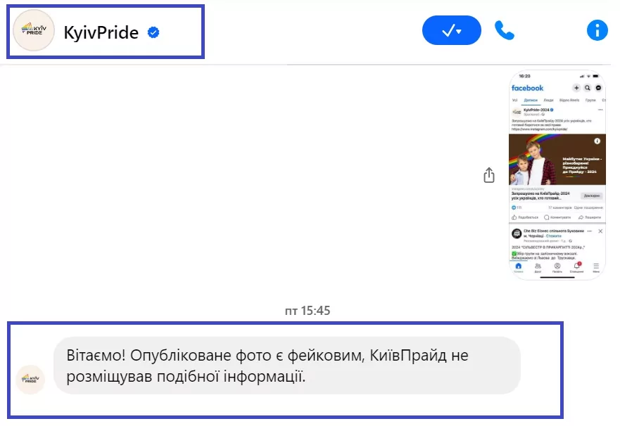The height and width of the screenshot is (426, 620).
Task: Click the KyivPride profile avatar in header
Action: point(34,31)
